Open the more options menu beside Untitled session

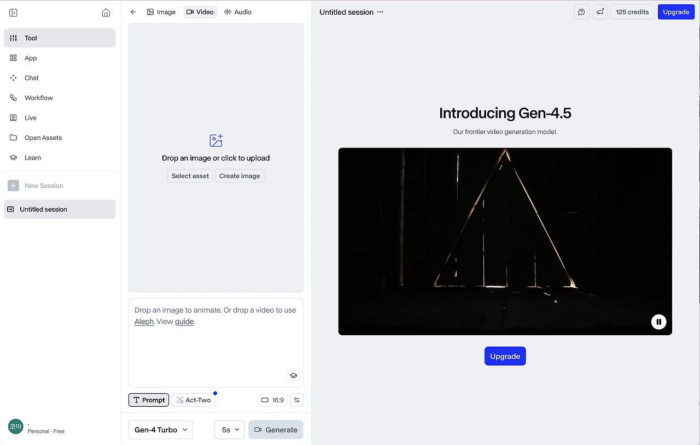381,12
